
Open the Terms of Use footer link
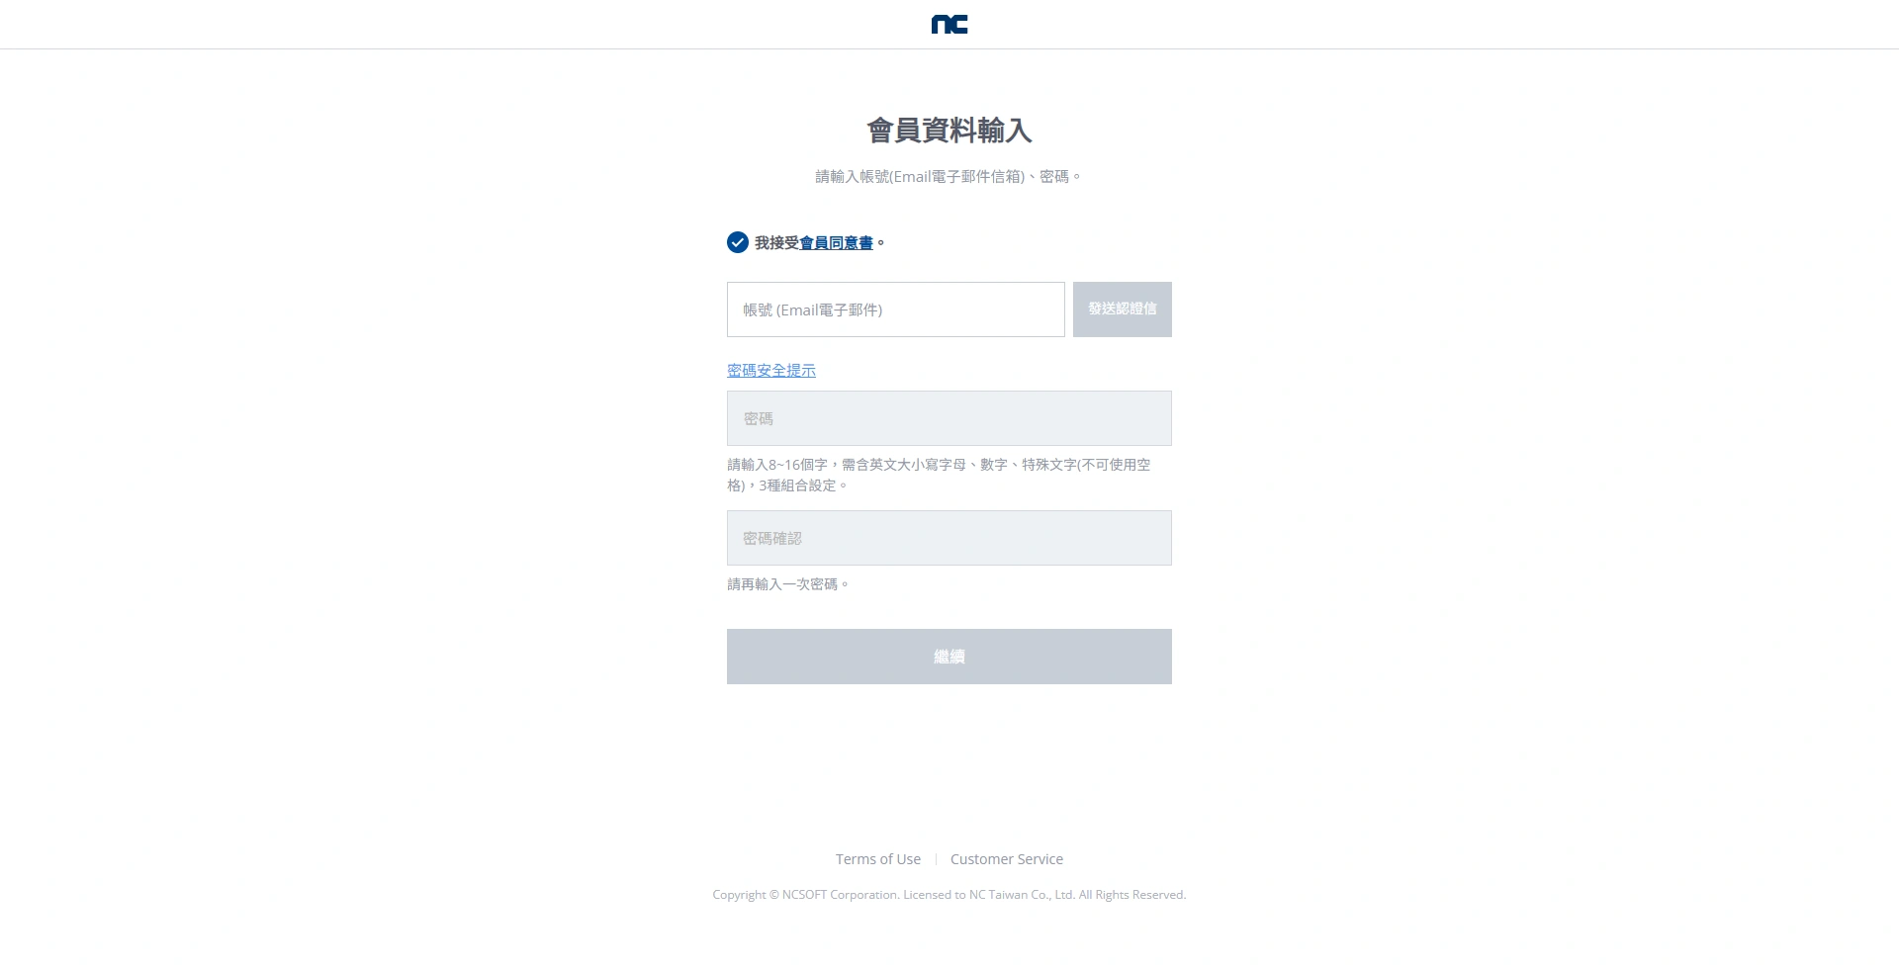(x=878, y=859)
